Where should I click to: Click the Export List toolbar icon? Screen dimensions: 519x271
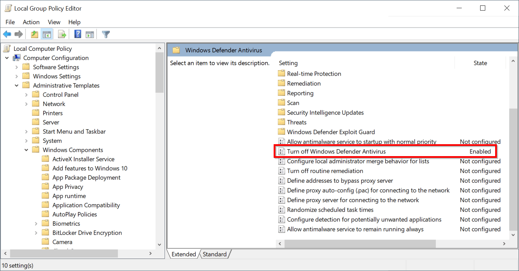pos(62,34)
